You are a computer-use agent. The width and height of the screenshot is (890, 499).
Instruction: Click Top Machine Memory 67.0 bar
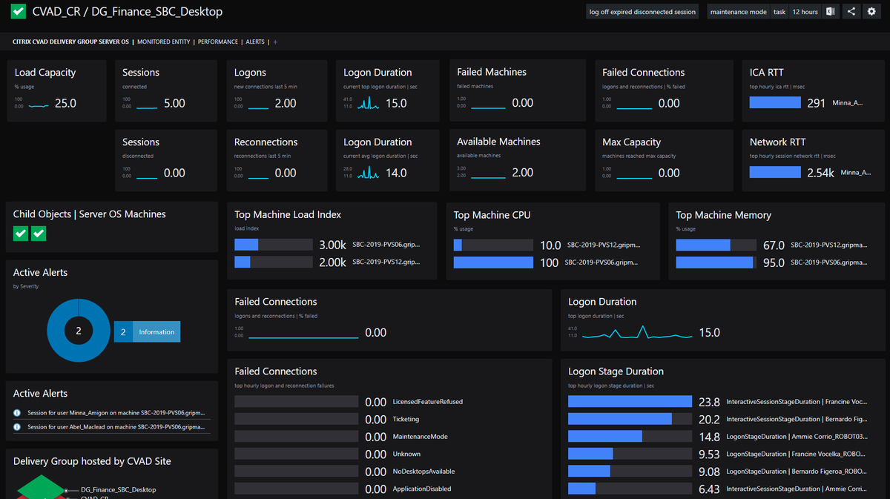[x=715, y=245]
